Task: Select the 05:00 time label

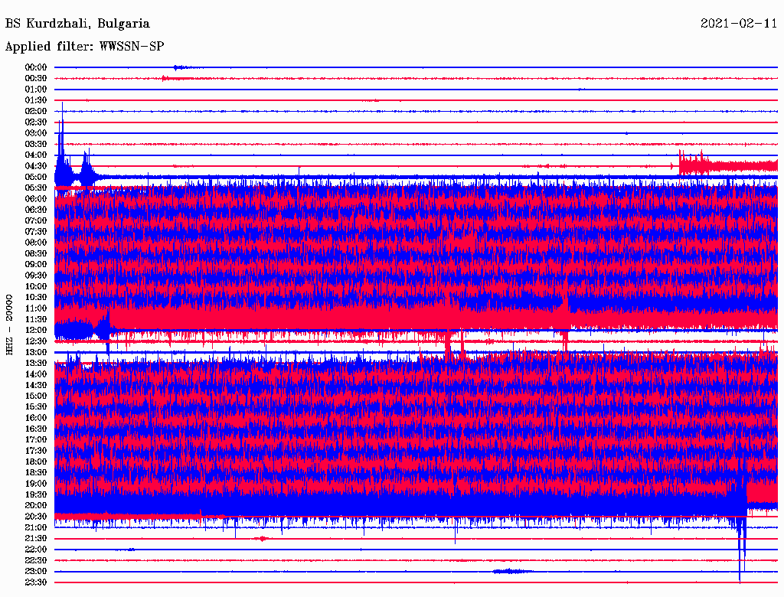Action: [x=36, y=177]
